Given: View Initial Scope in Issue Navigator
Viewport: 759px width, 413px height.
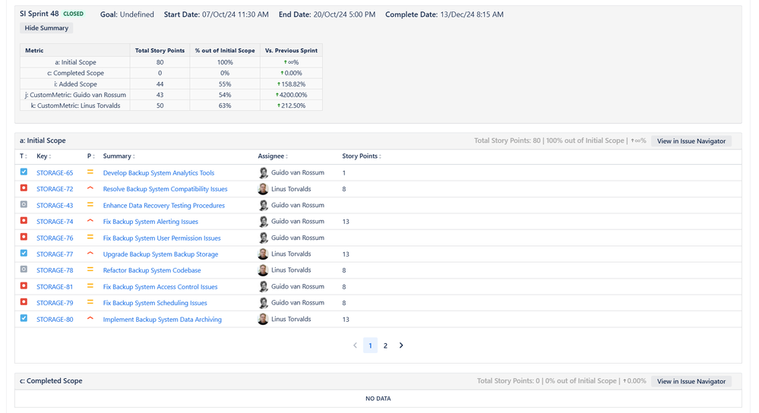Looking at the screenshot, I should pyautogui.click(x=691, y=140).
